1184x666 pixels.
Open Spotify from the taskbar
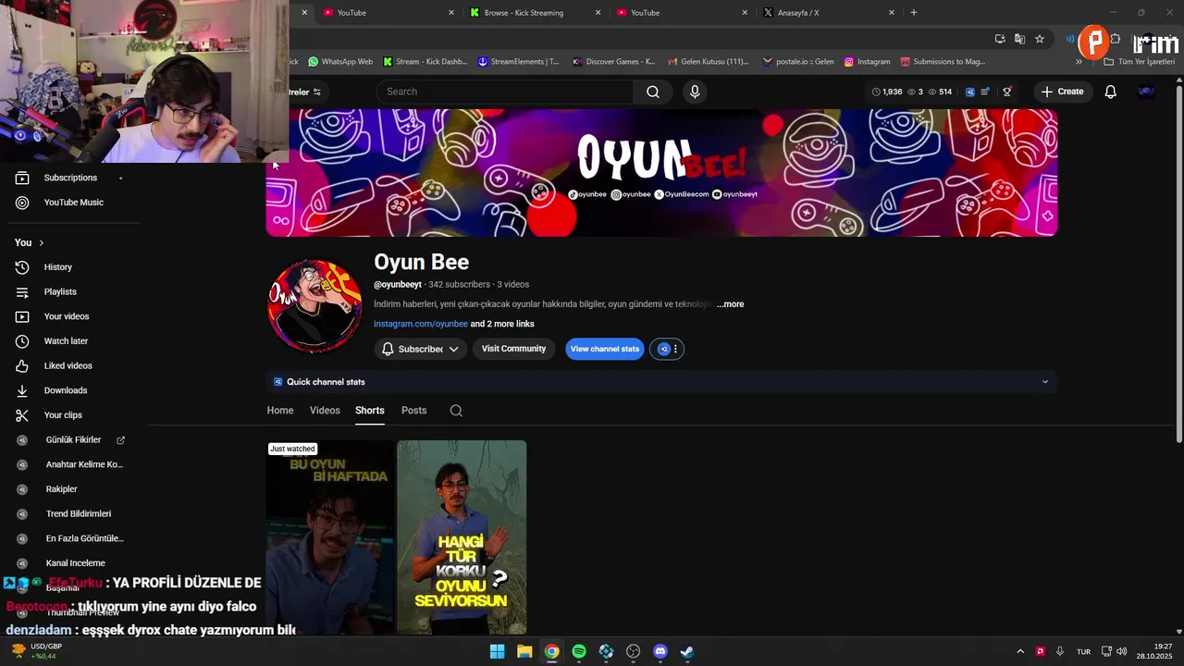pyautogui.click(x=579, y=651)
